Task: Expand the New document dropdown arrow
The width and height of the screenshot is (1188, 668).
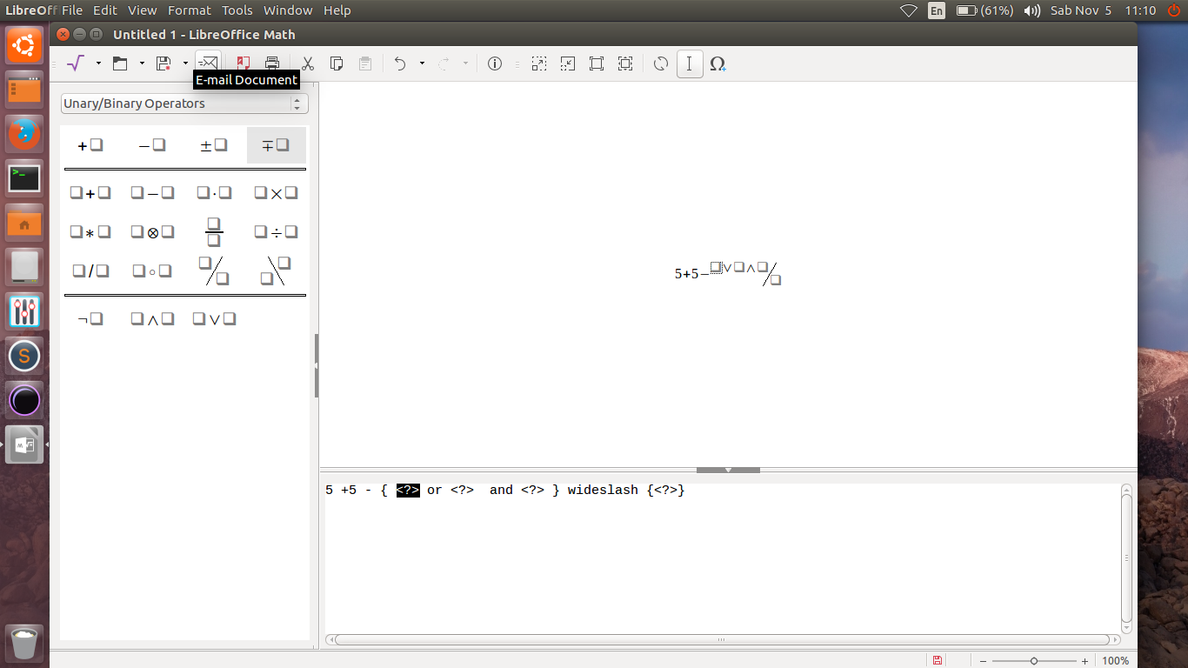Action: click(x=98, y=63)
